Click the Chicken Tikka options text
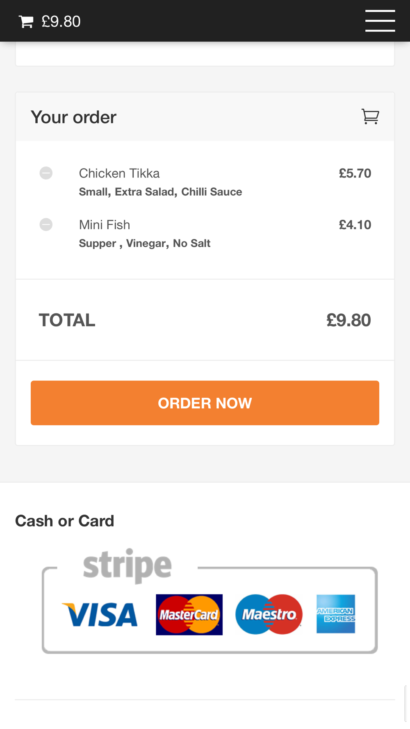The width and height of the screenshot is (410, 729). [x=160, y=192]
